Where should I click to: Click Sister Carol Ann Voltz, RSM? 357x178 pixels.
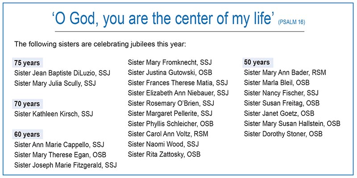tap(168, 134)
